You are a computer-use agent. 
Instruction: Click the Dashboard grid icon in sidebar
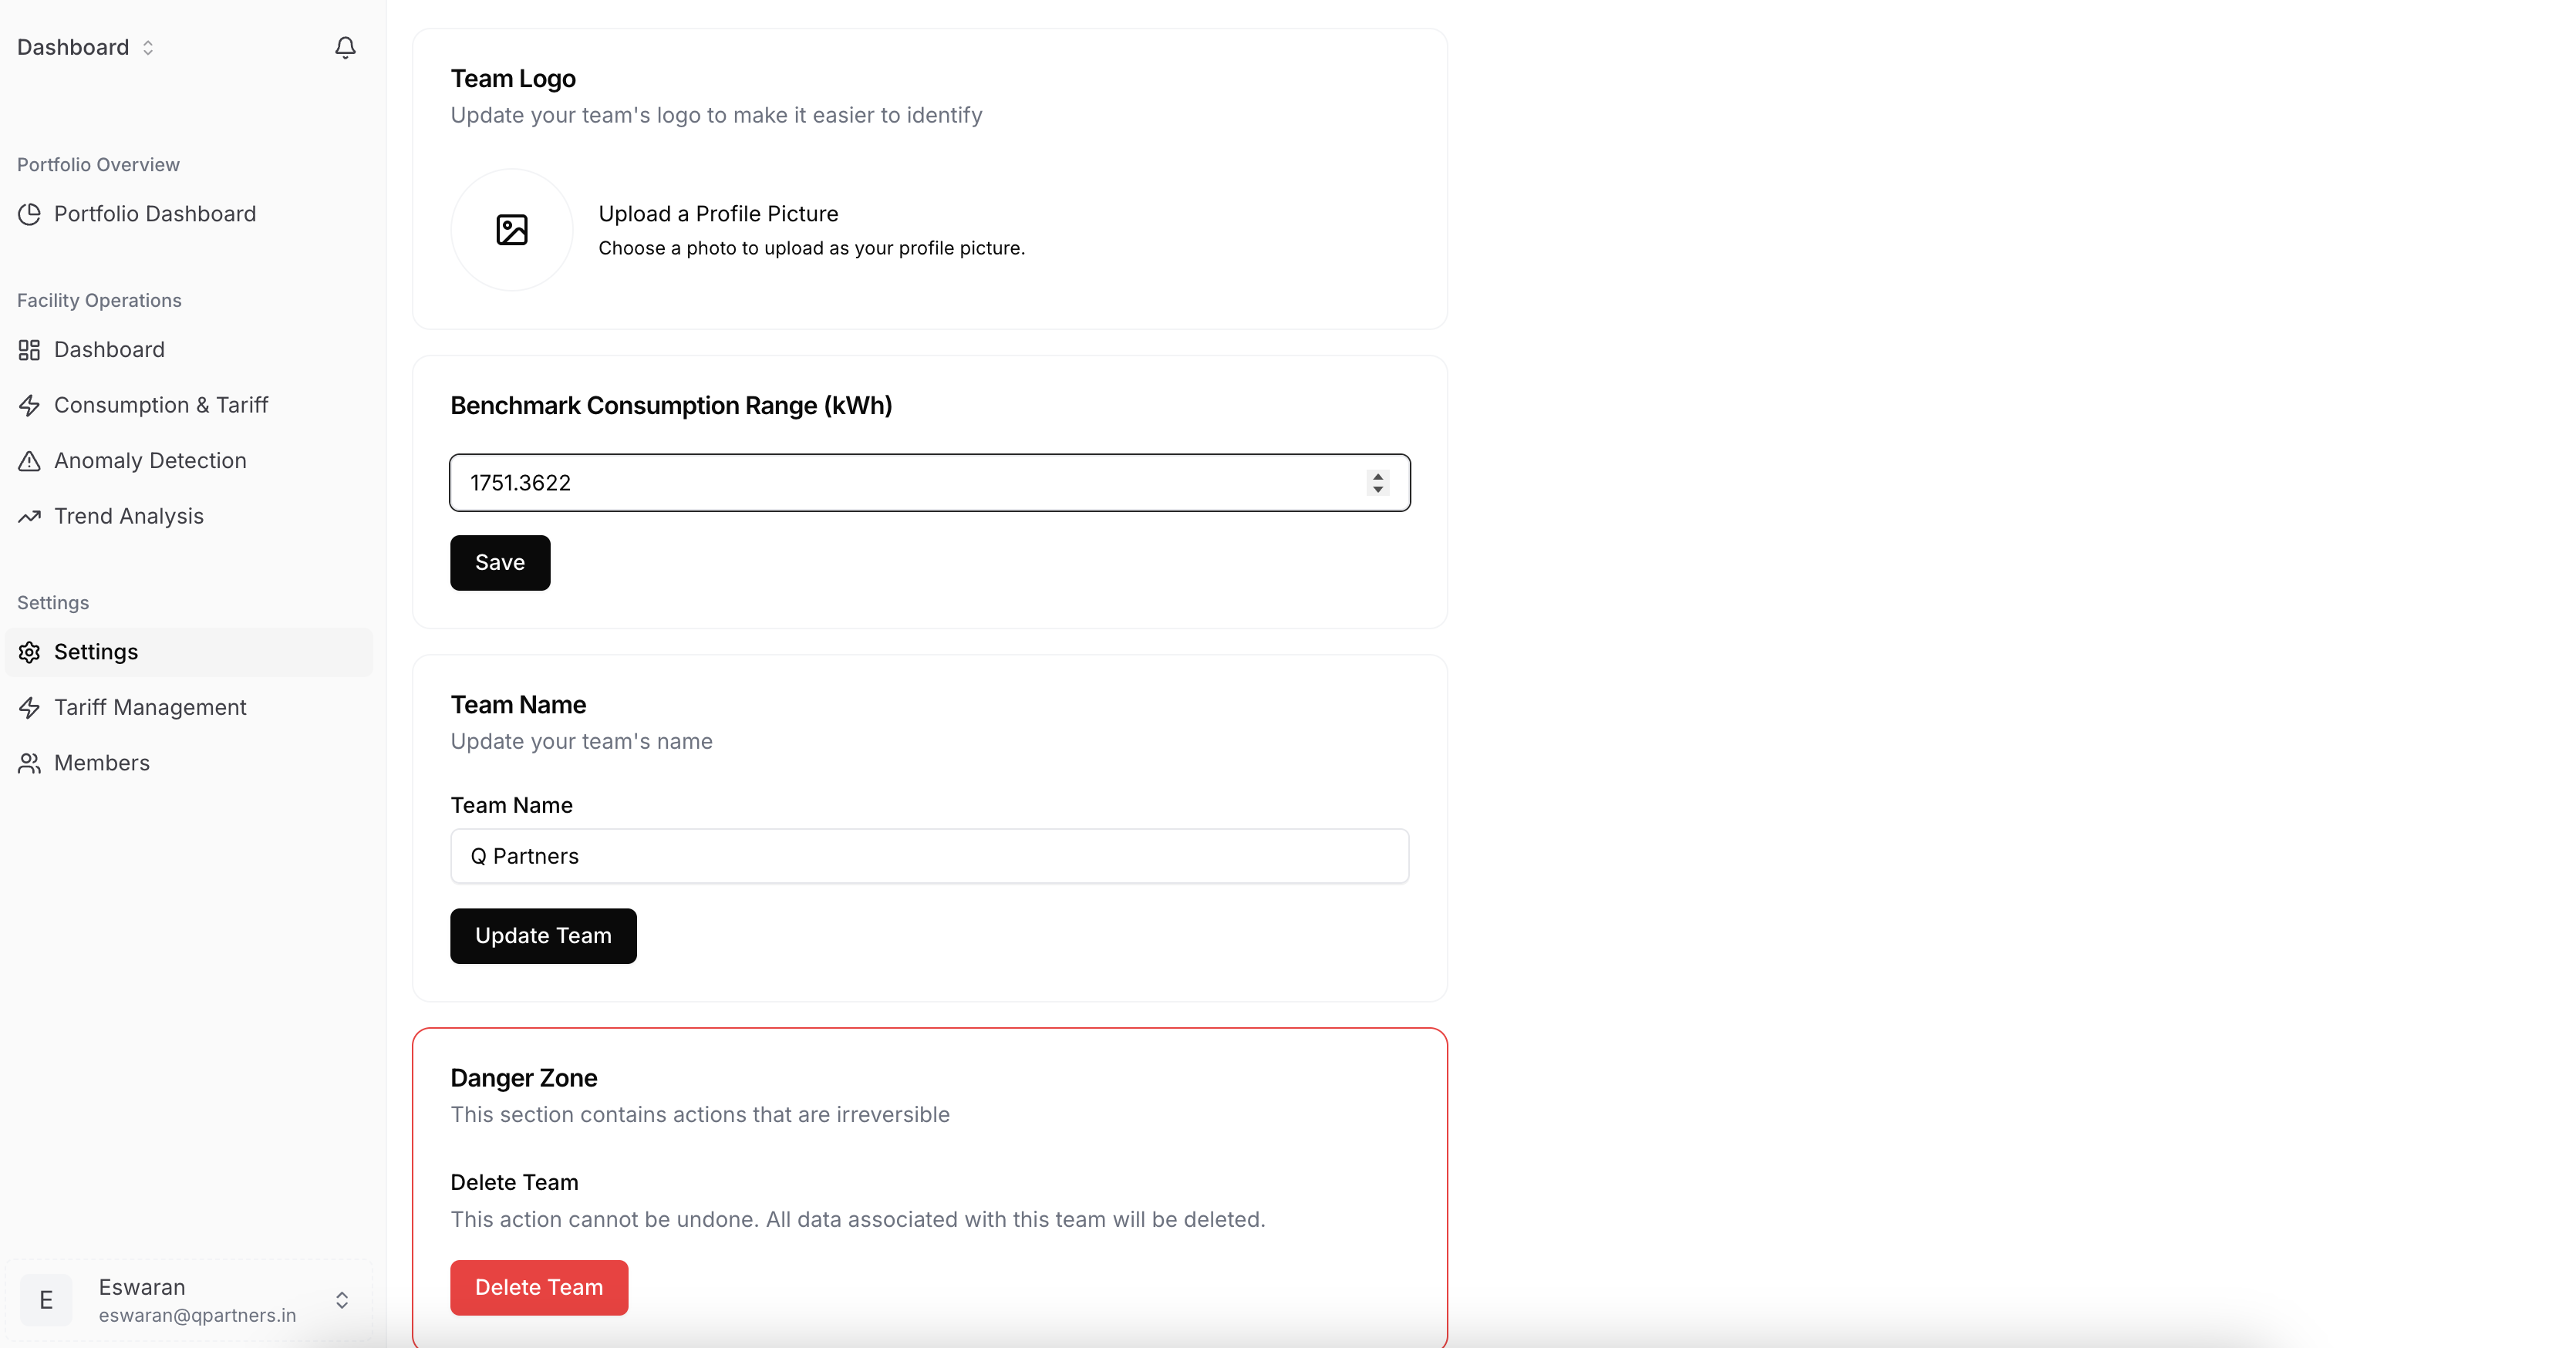30,350
